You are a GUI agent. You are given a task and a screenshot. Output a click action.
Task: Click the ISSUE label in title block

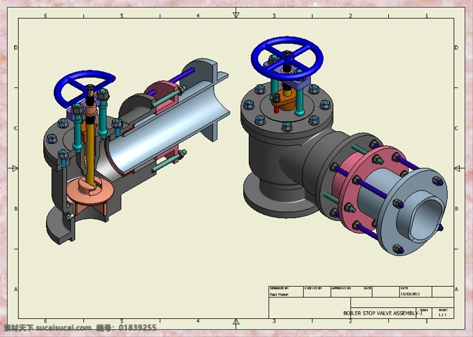(x=424, y=310)
